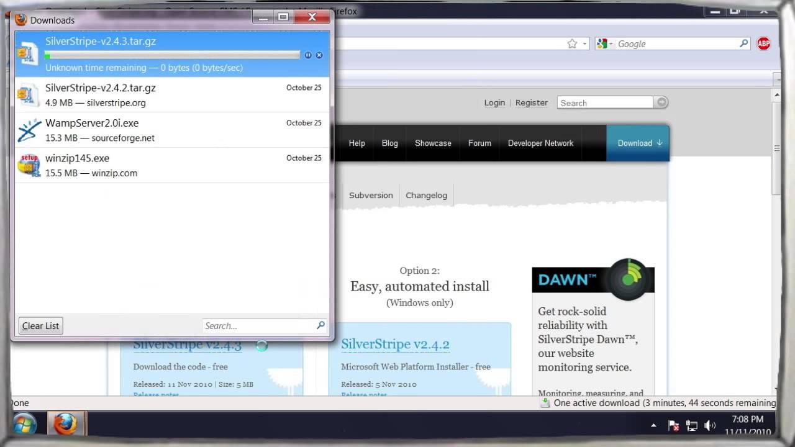Image resolution: width=795 pixels, height=447 pixels.
Task: Open Adblock Plus ABP icon
Action: click(763, 43)
